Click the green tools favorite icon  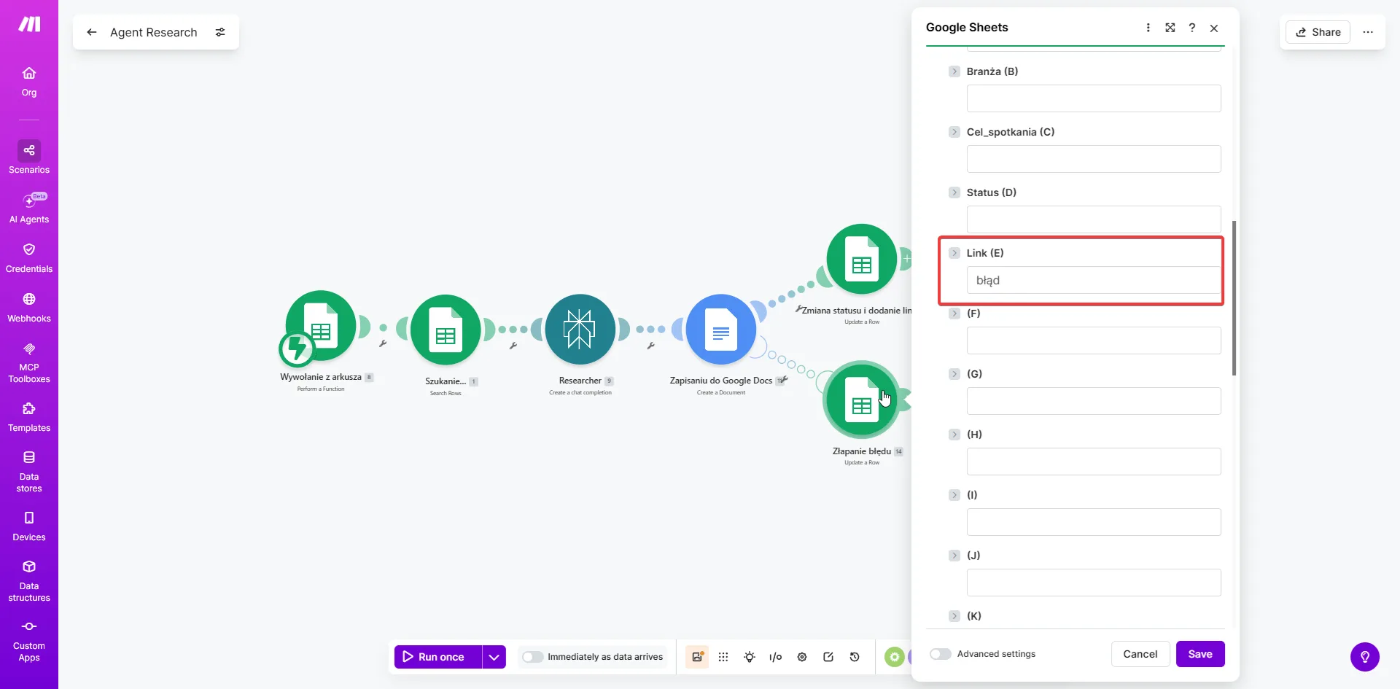895,657
